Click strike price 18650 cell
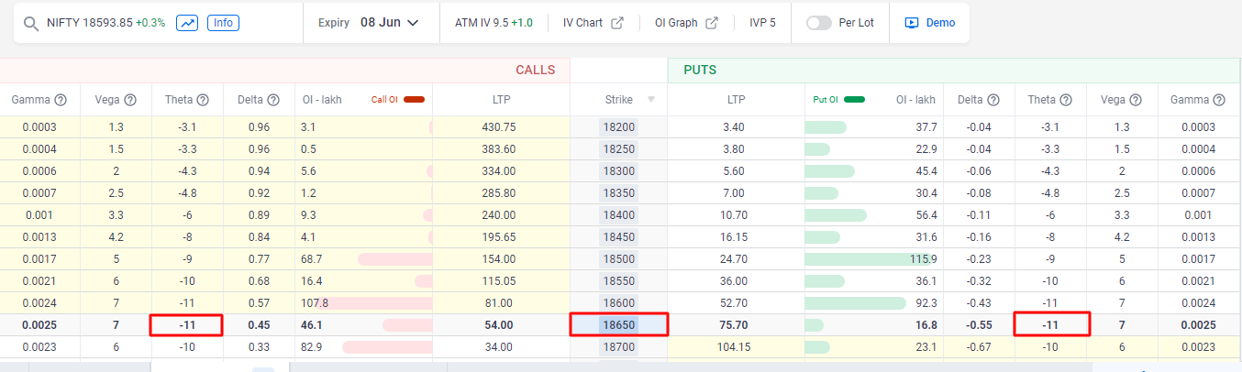1242x372 pixels. 619,324
